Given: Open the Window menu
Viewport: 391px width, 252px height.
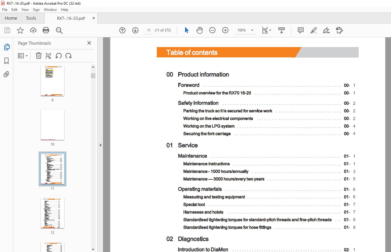Looking at the screenshot, I should coord(50,10).
